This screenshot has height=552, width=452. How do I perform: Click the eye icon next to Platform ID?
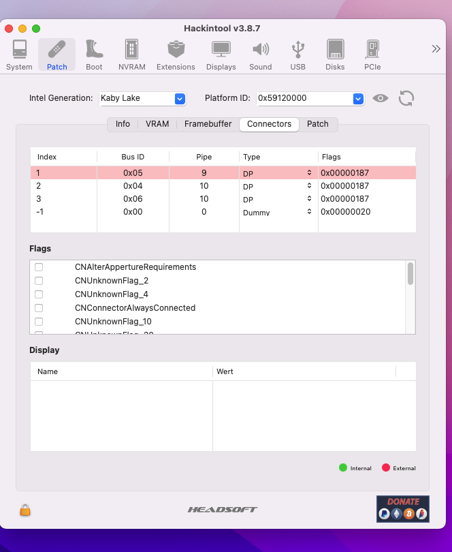pos(381,98)
